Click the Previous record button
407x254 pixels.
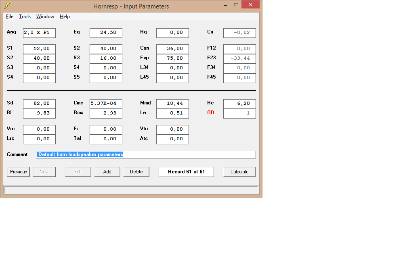pyautogui.click(x=19, y=172)
